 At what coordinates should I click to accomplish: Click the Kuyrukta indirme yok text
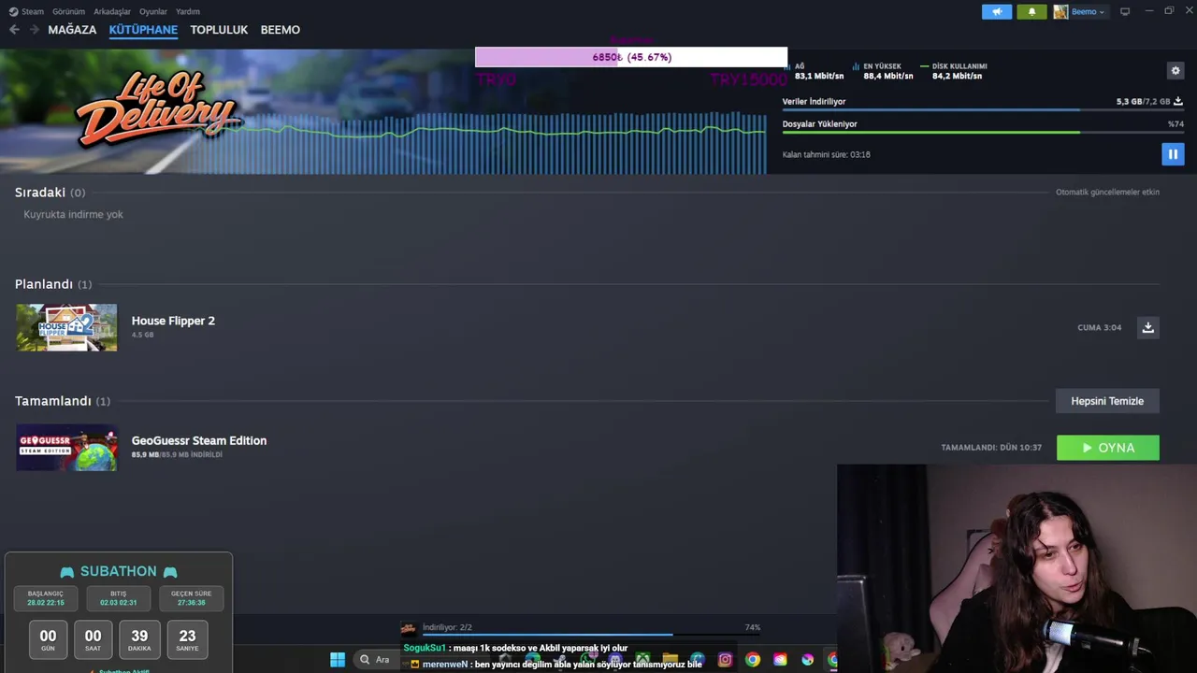(x=73, y=214)
